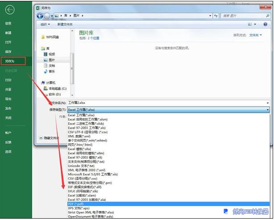The image size is (274, 220).
Task: Choose Excel 97-2003 工作簿(*.xls) type
Action: tap(169, 128)
